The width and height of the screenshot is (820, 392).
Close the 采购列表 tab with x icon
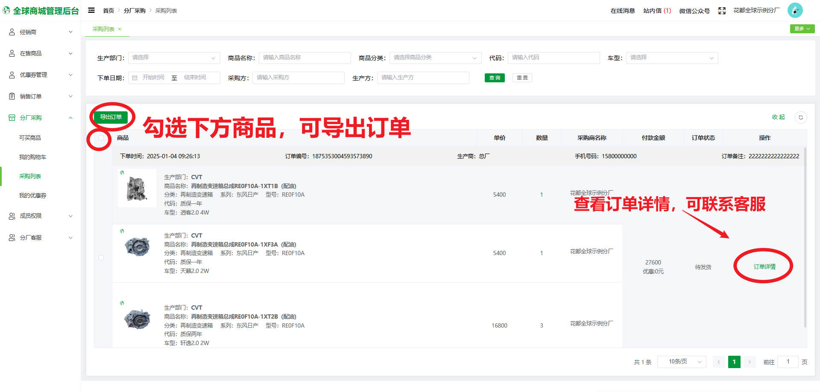click(120, 29)
